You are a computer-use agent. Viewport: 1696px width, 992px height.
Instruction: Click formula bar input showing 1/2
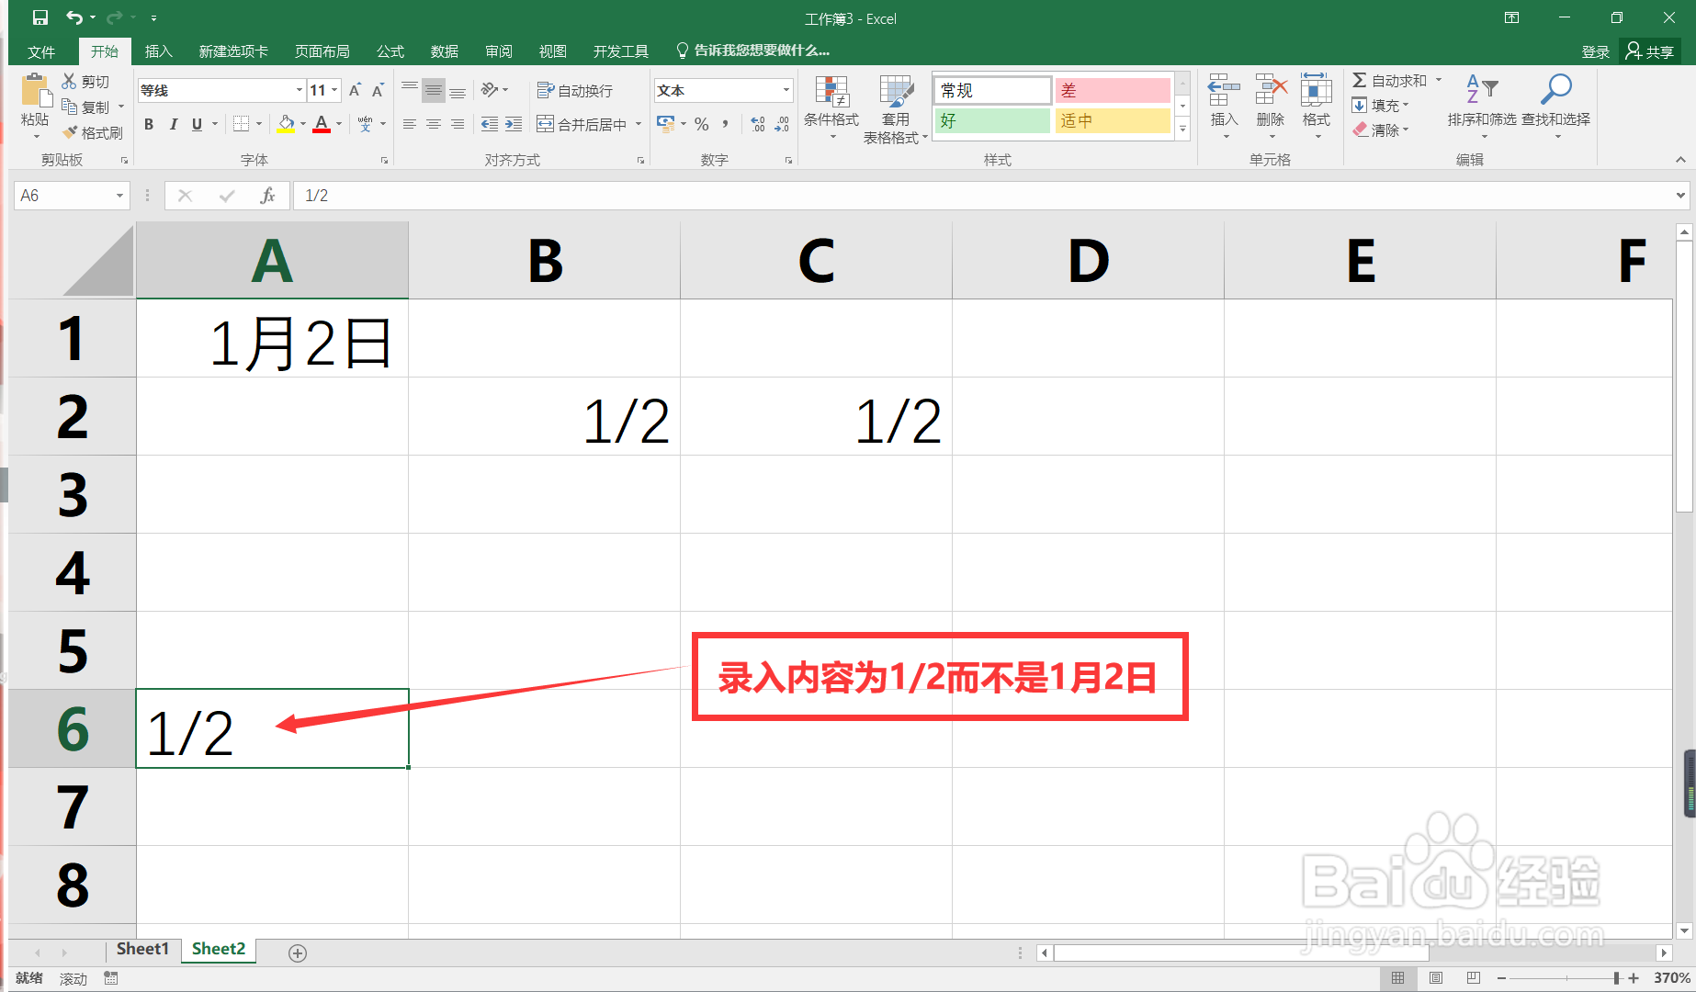tap(983, 196)
